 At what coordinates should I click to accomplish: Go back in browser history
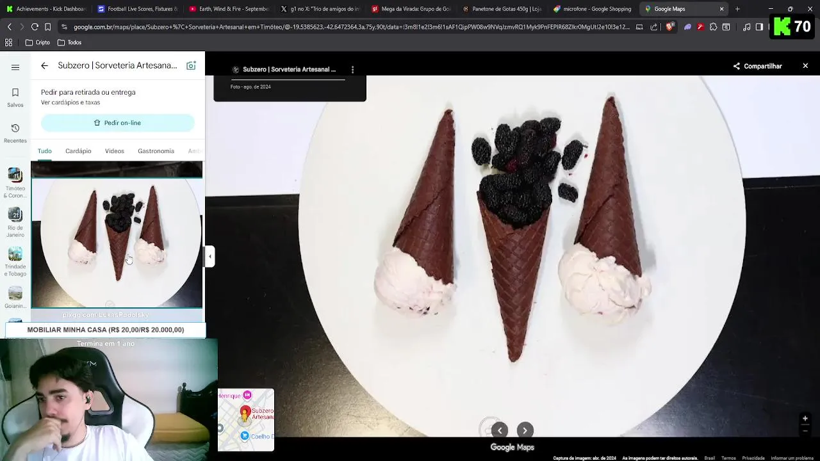(x=9, y=27)
